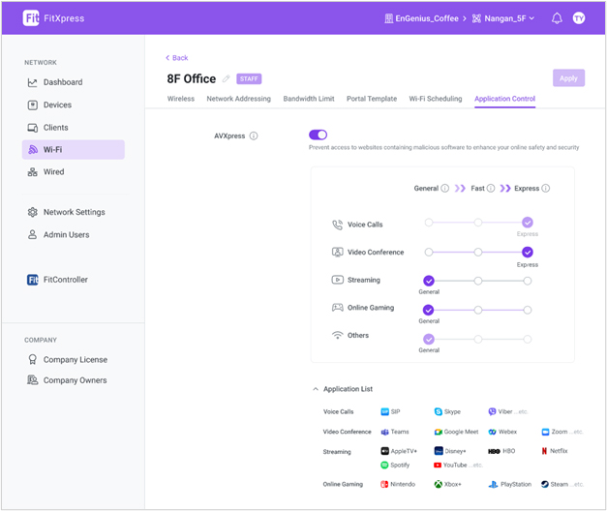Open Network Settings in the sidebar
Viewport: 607px width, 511px height.
pos(74,212)
